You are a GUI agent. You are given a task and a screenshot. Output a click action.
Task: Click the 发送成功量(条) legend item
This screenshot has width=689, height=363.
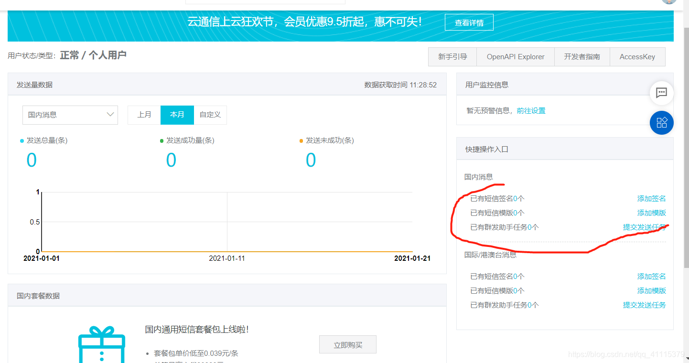pyautogui.click(x=187, y=140)
